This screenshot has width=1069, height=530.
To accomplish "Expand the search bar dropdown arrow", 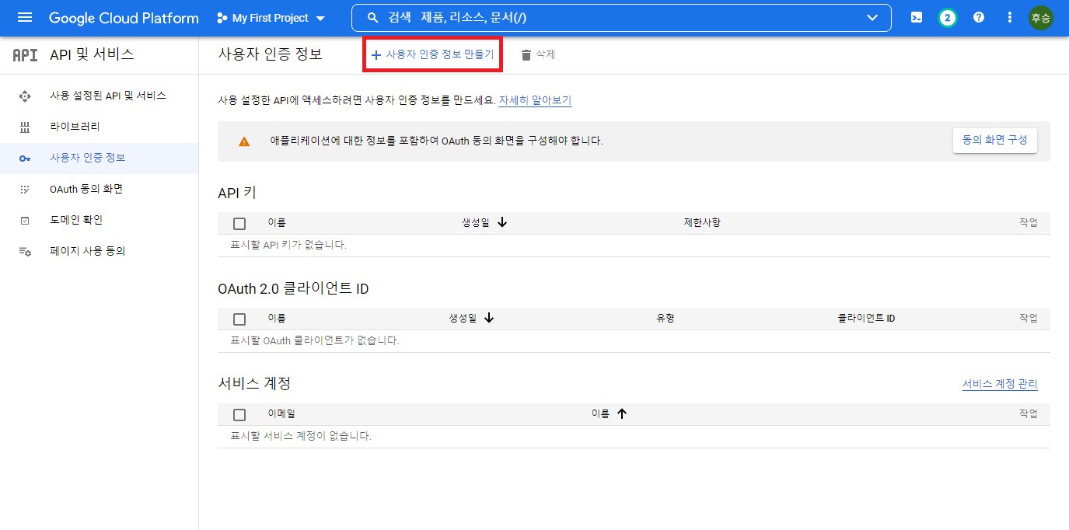I will [x=872, y=18].
